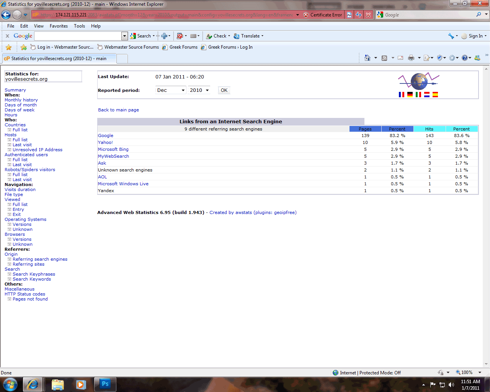Open Windows Explorer folder from taskbar
This screenshot has width=490, height=392.
pyautogui.click(x=57, y=384)
